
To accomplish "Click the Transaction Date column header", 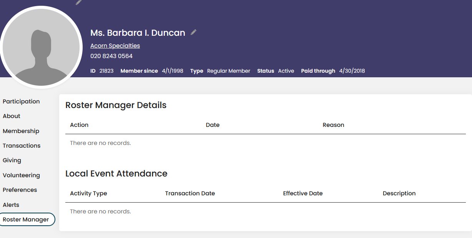I will (190, 193).
